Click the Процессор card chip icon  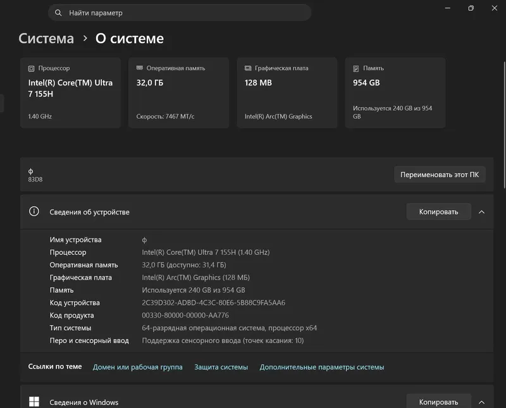pos(31,68)
